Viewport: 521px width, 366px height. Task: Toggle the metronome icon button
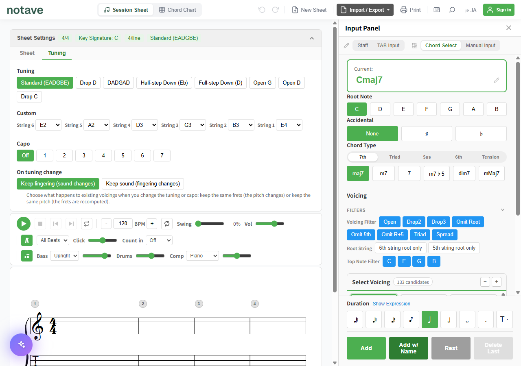coord(27,240)
